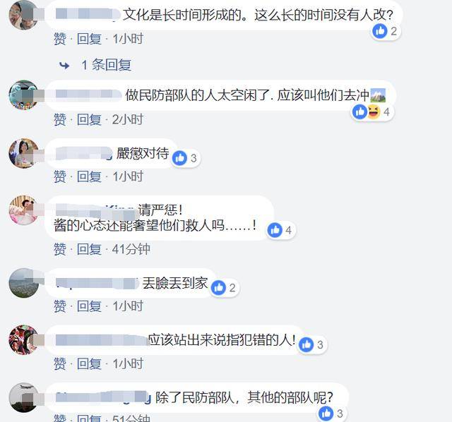This screenshot has height=422, width=452.
Task: Click blurred username on 嚴懲对待 comment
Action: 83,153
